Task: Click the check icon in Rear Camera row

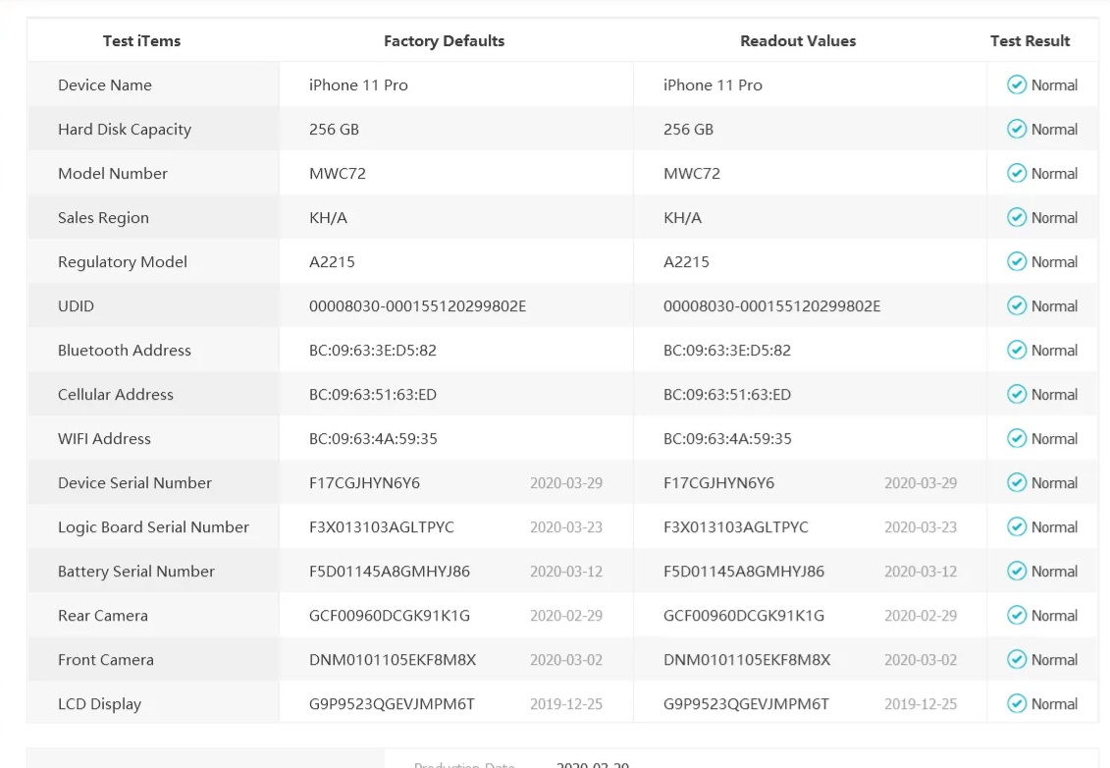Action: [1017, 616]
